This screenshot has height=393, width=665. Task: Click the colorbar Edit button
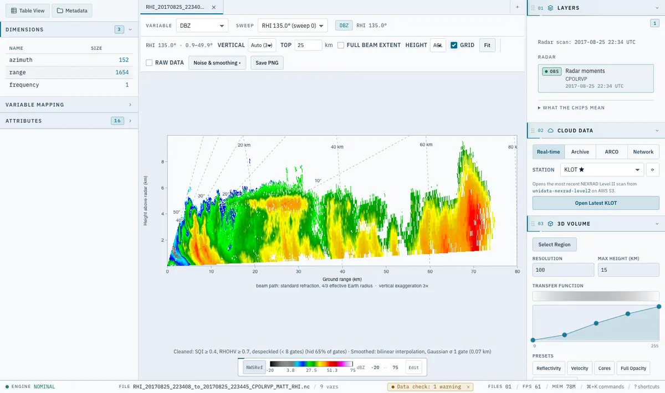413,367
